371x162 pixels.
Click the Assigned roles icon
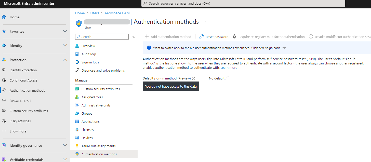[x=77, y=97]
